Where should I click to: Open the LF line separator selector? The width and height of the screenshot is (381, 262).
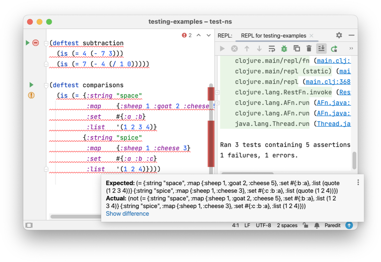coord(247,225)
